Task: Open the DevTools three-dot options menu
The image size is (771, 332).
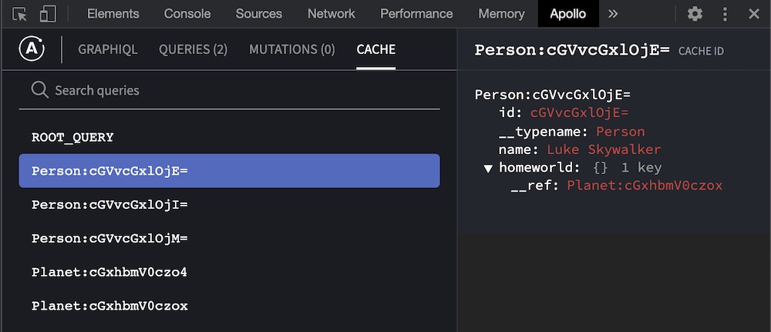Action: 725,14
